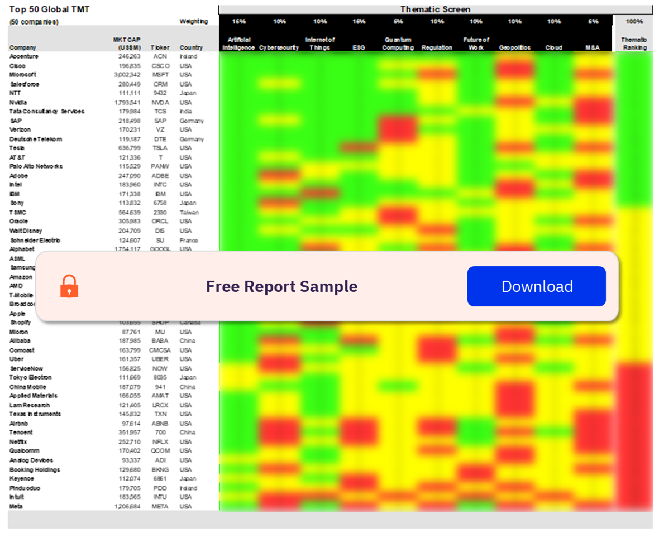Click the Cybersecurity column header
The width and height of the screenshot is (659, 533).
[x=279, y=47]
